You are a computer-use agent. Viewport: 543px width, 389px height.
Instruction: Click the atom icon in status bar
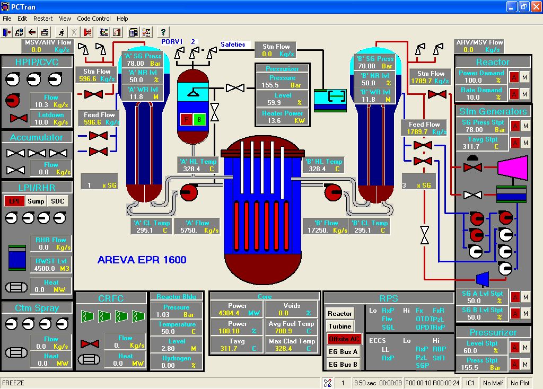[328, 383]
